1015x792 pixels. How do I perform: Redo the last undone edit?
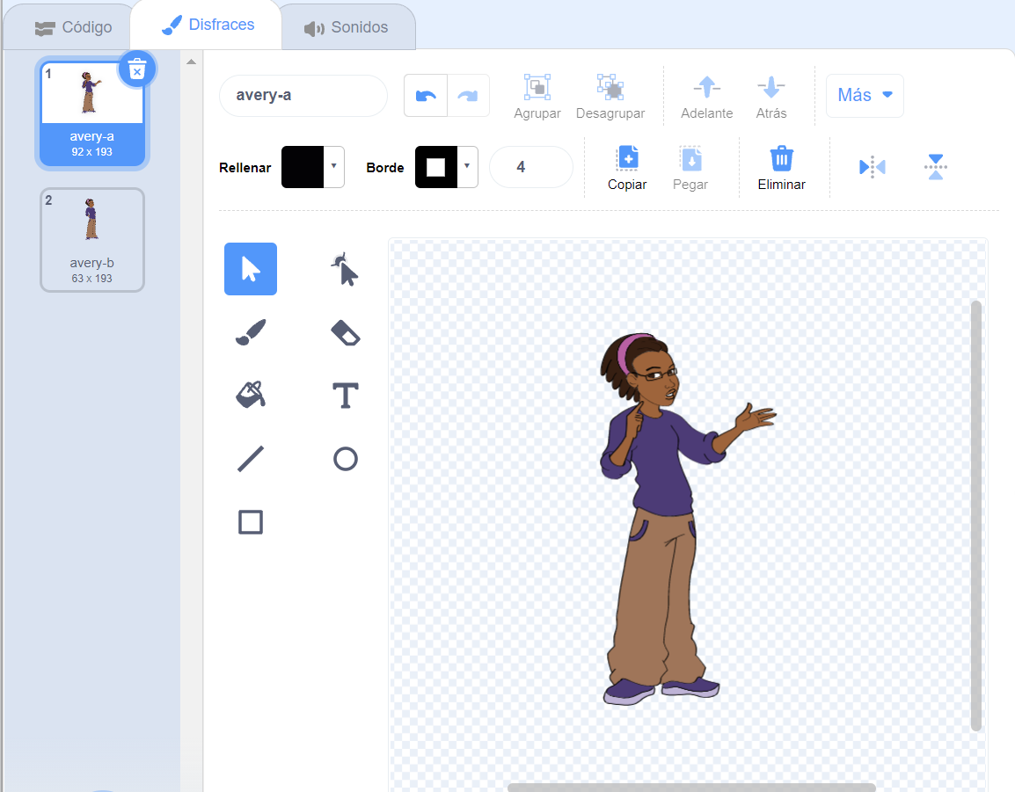[468, 96]
